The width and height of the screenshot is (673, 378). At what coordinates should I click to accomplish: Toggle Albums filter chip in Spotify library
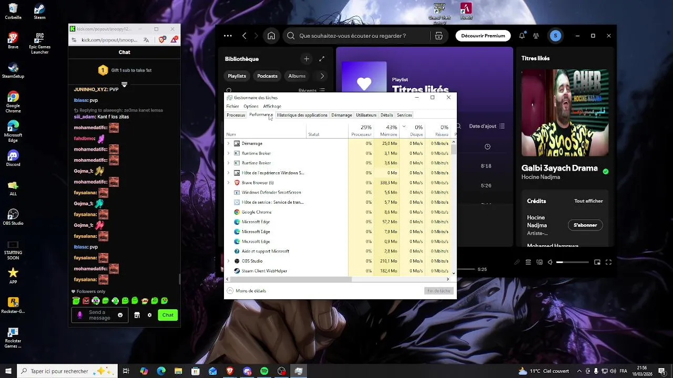297,76
